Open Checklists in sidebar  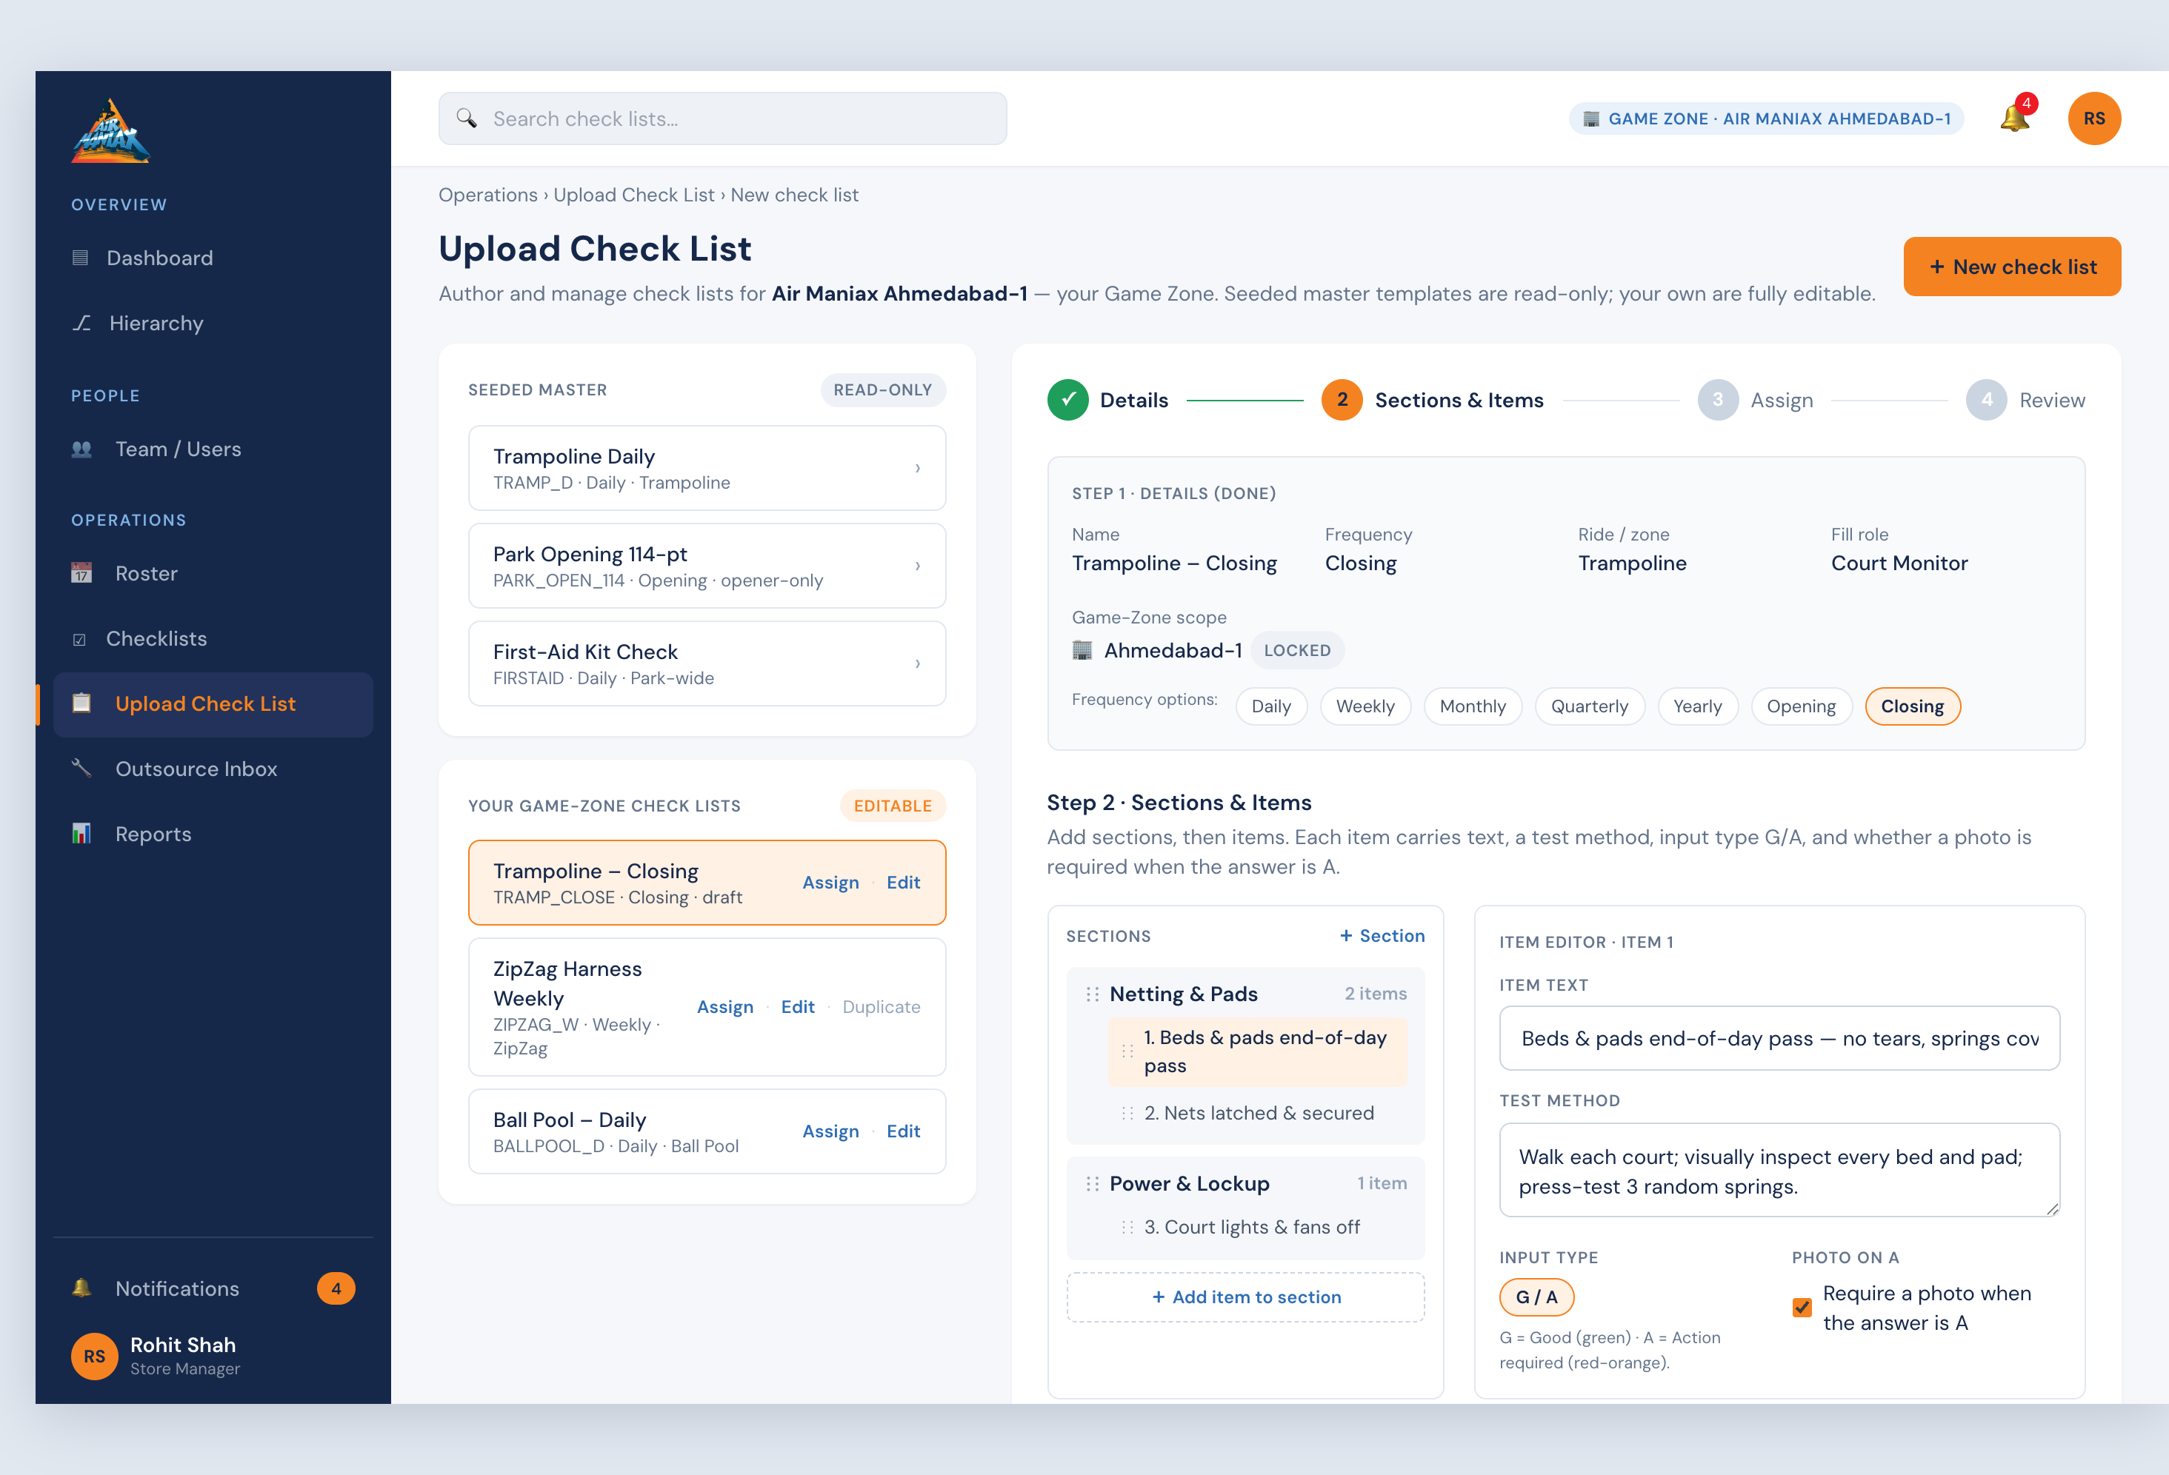[213, 639]
